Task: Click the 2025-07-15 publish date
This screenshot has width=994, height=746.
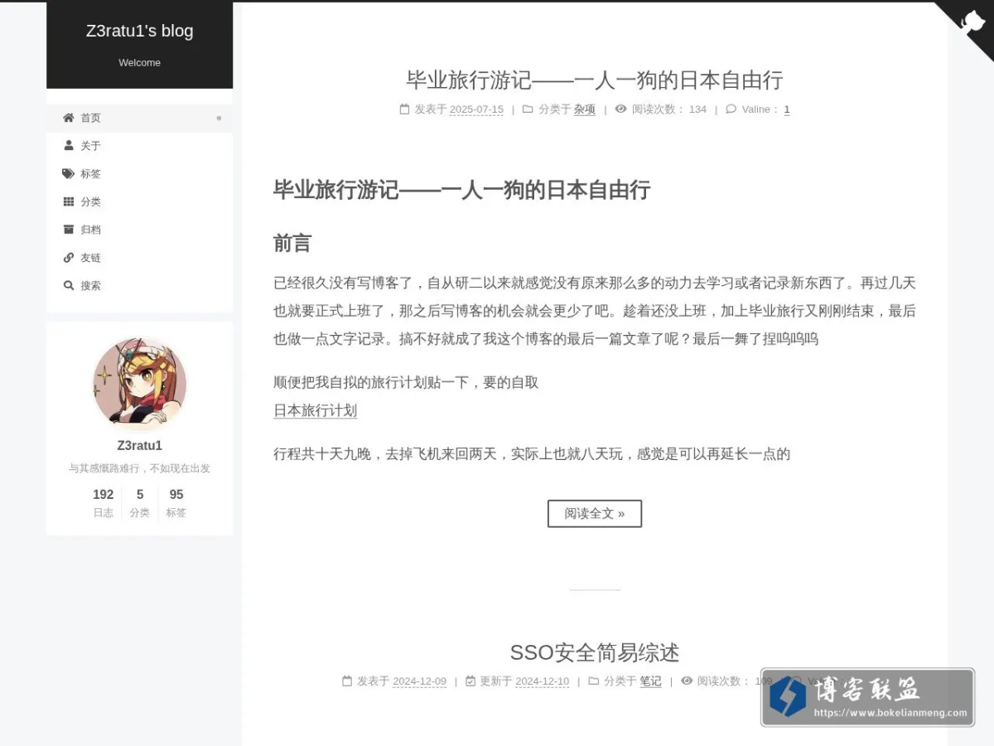Action: coord(476,109)
